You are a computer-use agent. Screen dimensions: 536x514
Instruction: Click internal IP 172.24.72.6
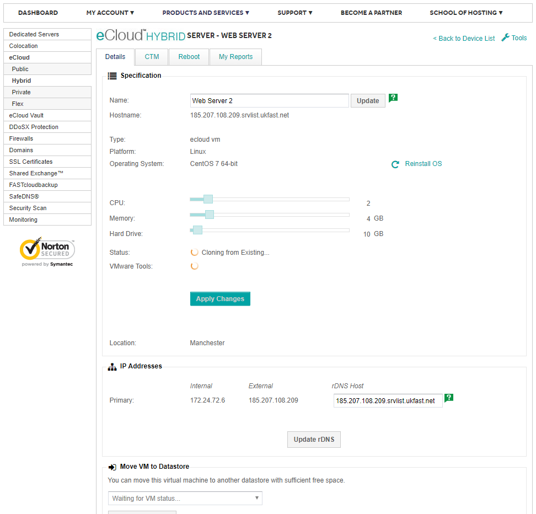207,400
